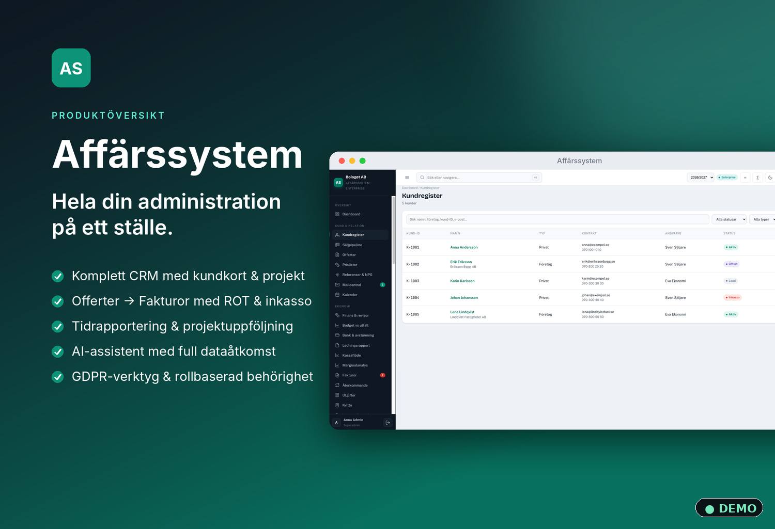Click the Inkasso status badge

tap(733, 297)
